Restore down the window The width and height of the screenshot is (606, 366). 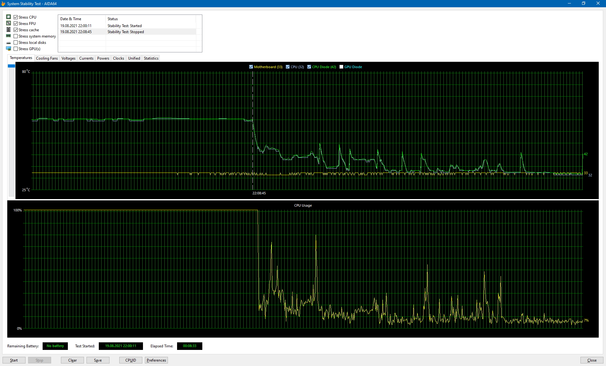click(583, 3)
